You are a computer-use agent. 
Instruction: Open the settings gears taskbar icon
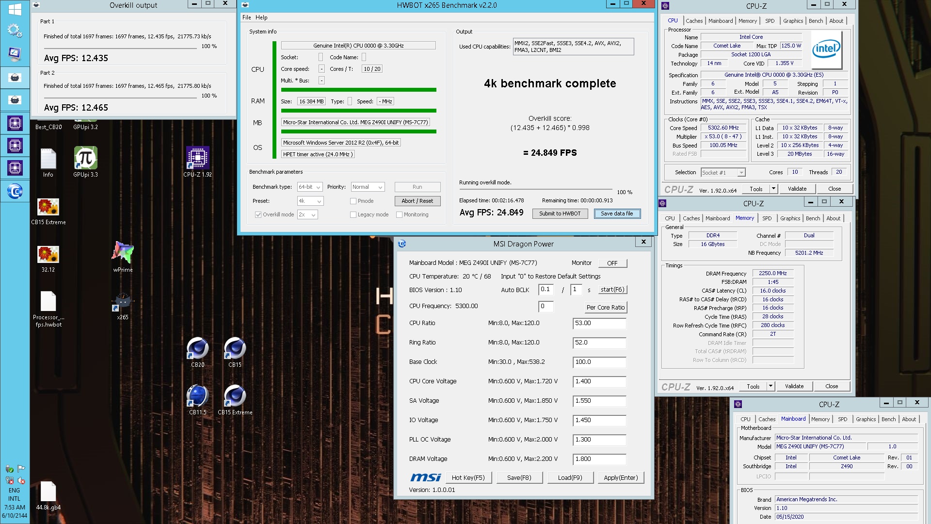coord(15,31)
